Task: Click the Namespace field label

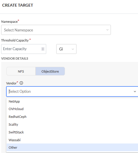Action: click(10, 22)
